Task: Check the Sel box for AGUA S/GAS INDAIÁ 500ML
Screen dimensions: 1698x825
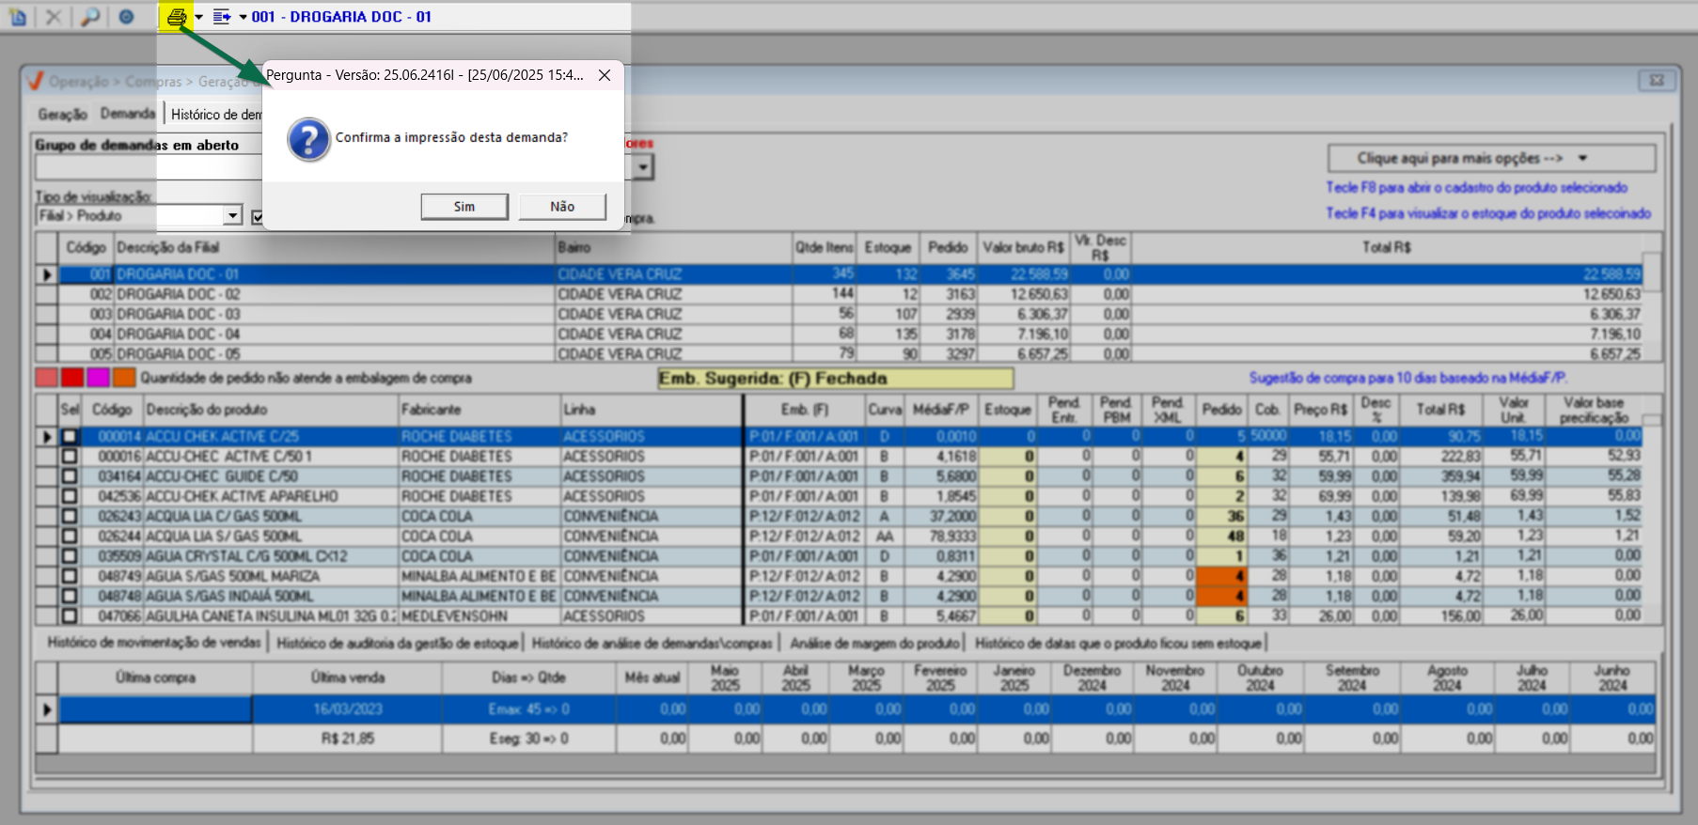Action: pyautogui.click(x=70, y=597)
